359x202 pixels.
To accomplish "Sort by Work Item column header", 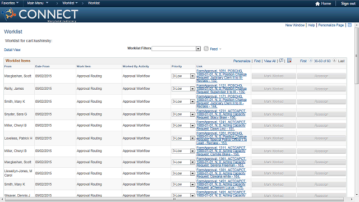I will click(84, 66).
